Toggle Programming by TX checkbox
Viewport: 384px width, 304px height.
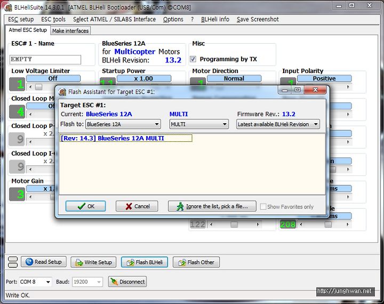(193, 59)
